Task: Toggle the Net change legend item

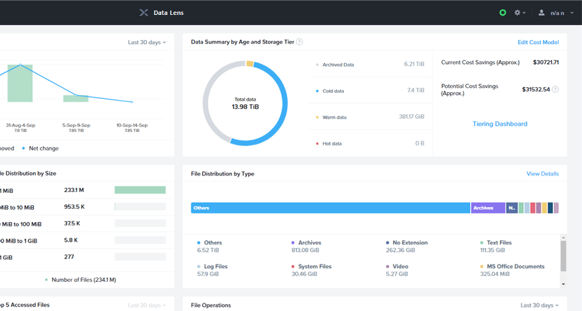Action: [40, 149]
